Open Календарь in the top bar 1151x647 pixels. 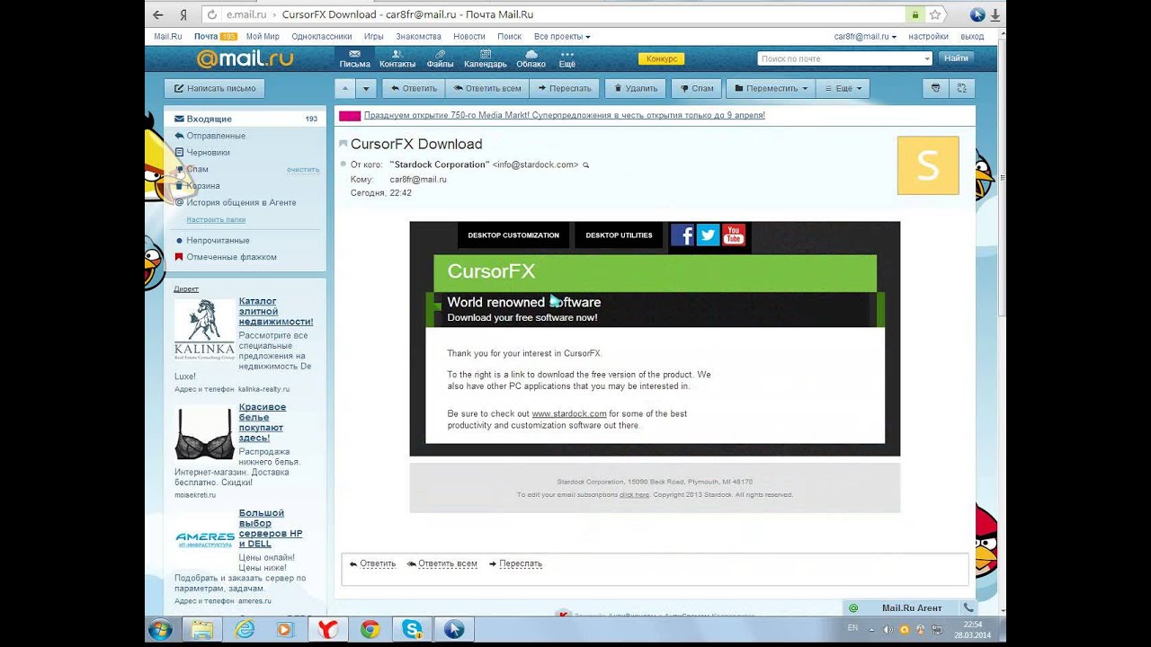tap(486, 58)
